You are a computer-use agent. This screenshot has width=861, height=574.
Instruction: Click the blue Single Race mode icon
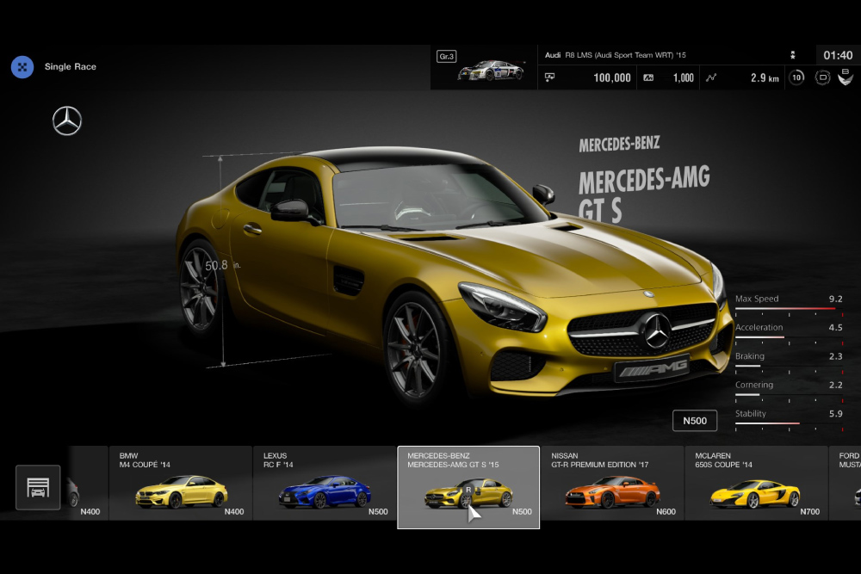click(x=22, y=67)
